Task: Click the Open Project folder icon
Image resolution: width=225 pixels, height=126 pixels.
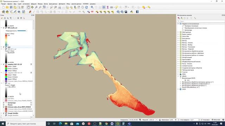Action: coord(7,7)
